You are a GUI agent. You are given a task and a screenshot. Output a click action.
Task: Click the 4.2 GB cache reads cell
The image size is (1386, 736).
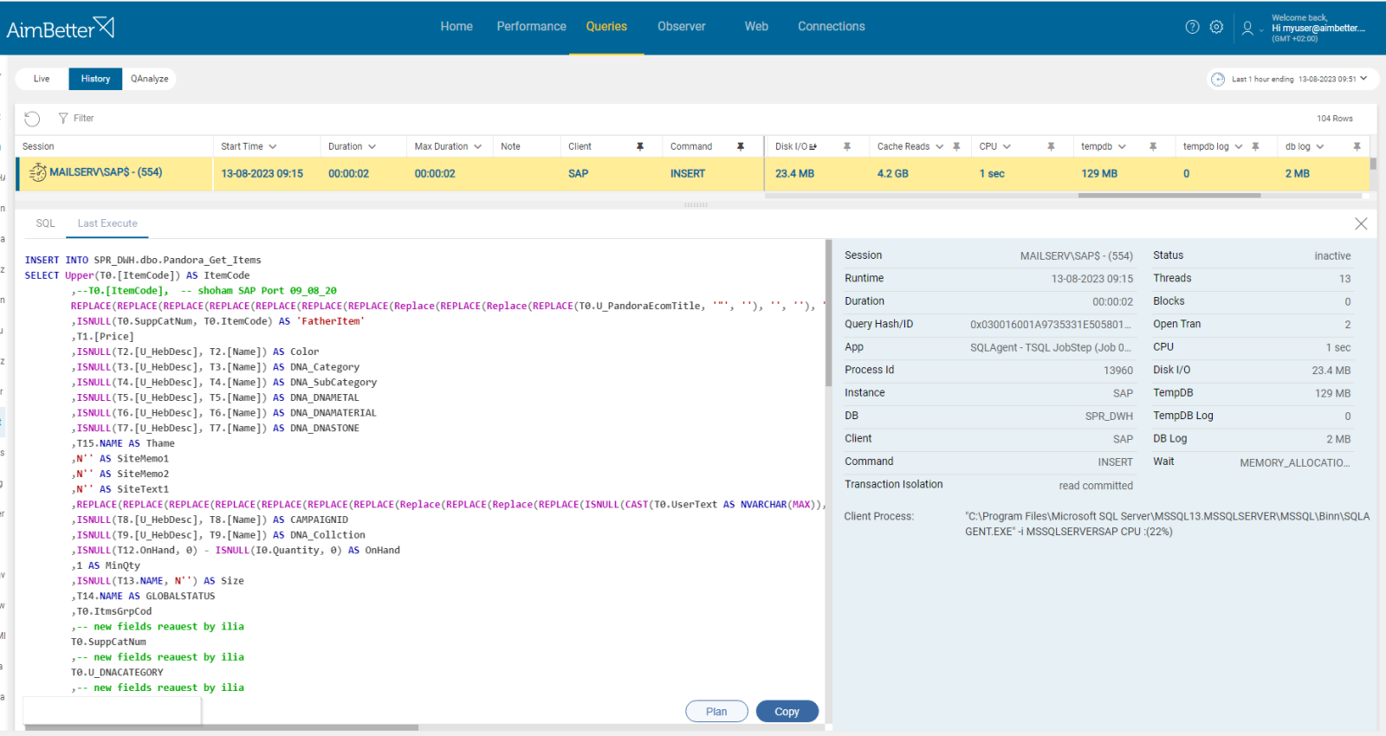tap(892, 174)
